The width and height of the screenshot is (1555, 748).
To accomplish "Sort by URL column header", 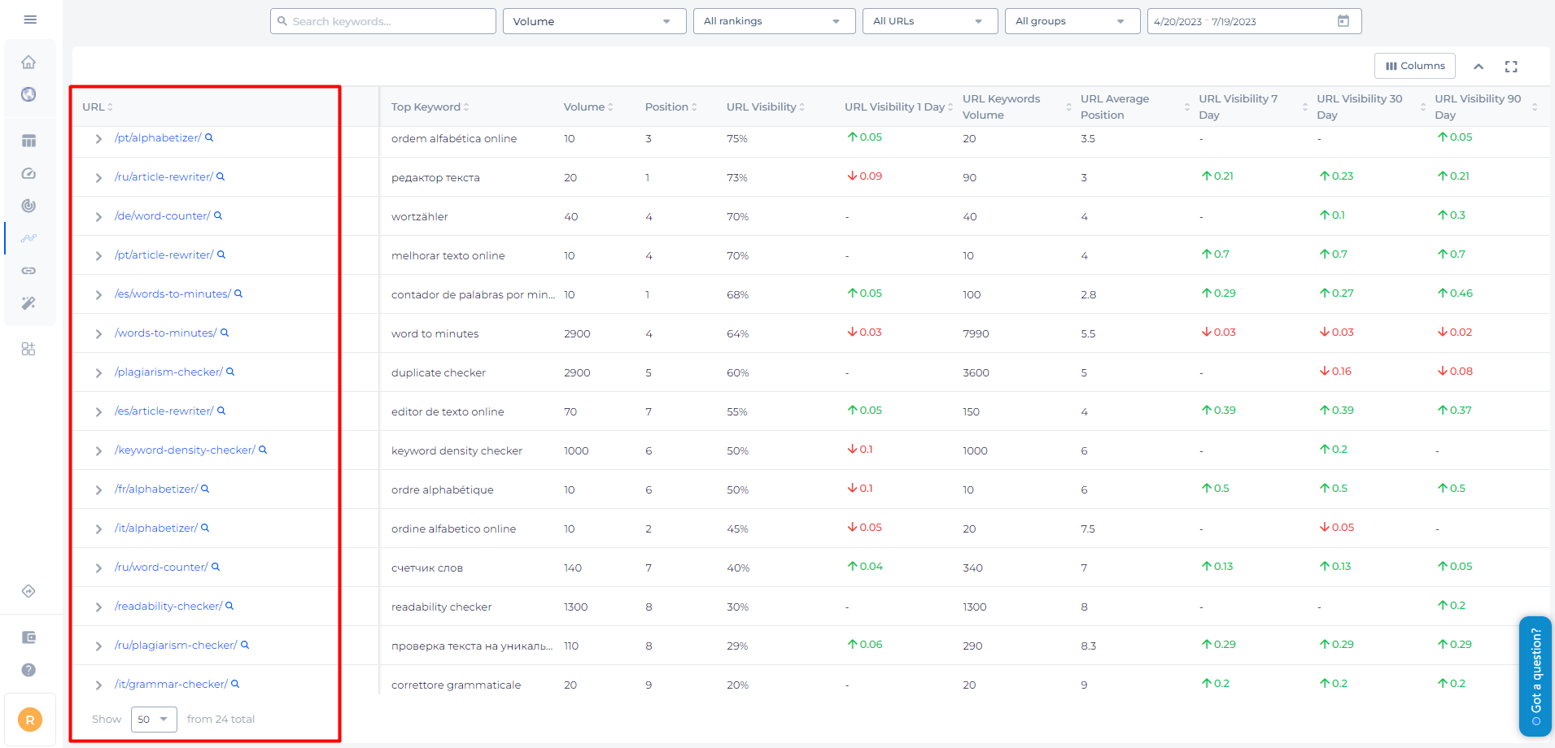I will pyautogui.click(x=98, y=107).
